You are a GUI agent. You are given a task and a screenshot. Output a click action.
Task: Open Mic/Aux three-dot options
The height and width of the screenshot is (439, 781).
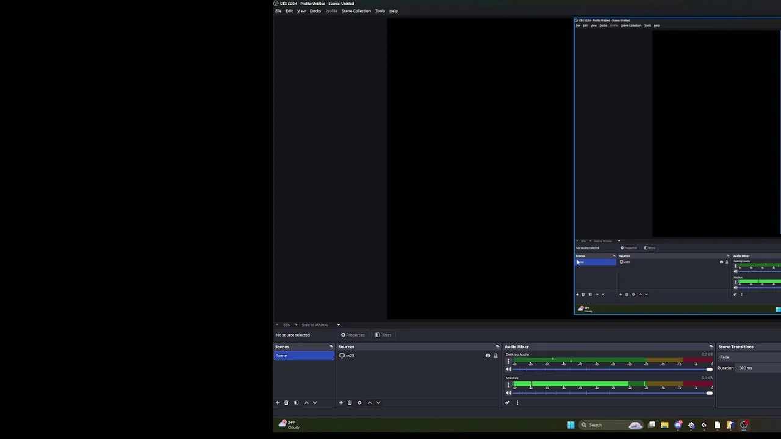(508, 385)
